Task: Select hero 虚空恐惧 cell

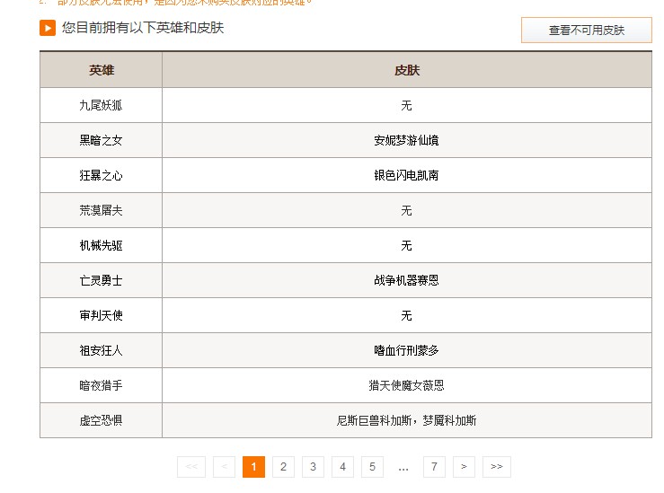Action: [x=102, y=420]
